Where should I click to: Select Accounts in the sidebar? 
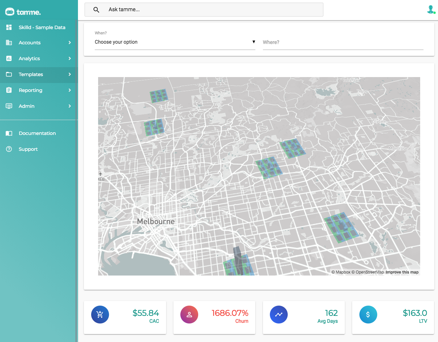[38, 43]
